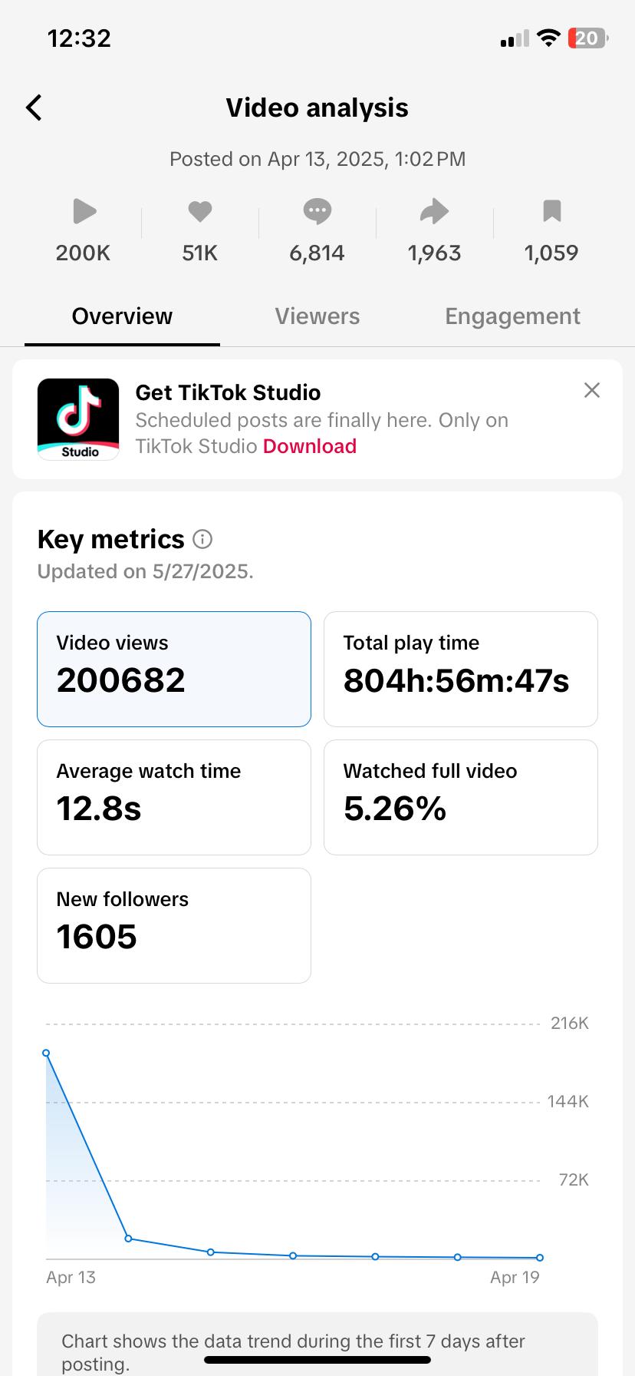Screen dimensions: 635x1376
Task: Tap the bookmark icon with 1,059 saves
Action: (x=551, y=211)
